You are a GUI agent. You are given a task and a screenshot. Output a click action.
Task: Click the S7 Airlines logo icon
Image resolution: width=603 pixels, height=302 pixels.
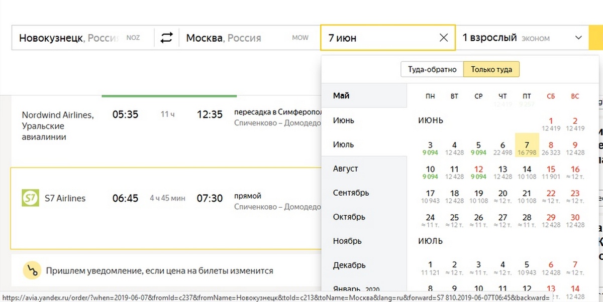coord(30,198)
